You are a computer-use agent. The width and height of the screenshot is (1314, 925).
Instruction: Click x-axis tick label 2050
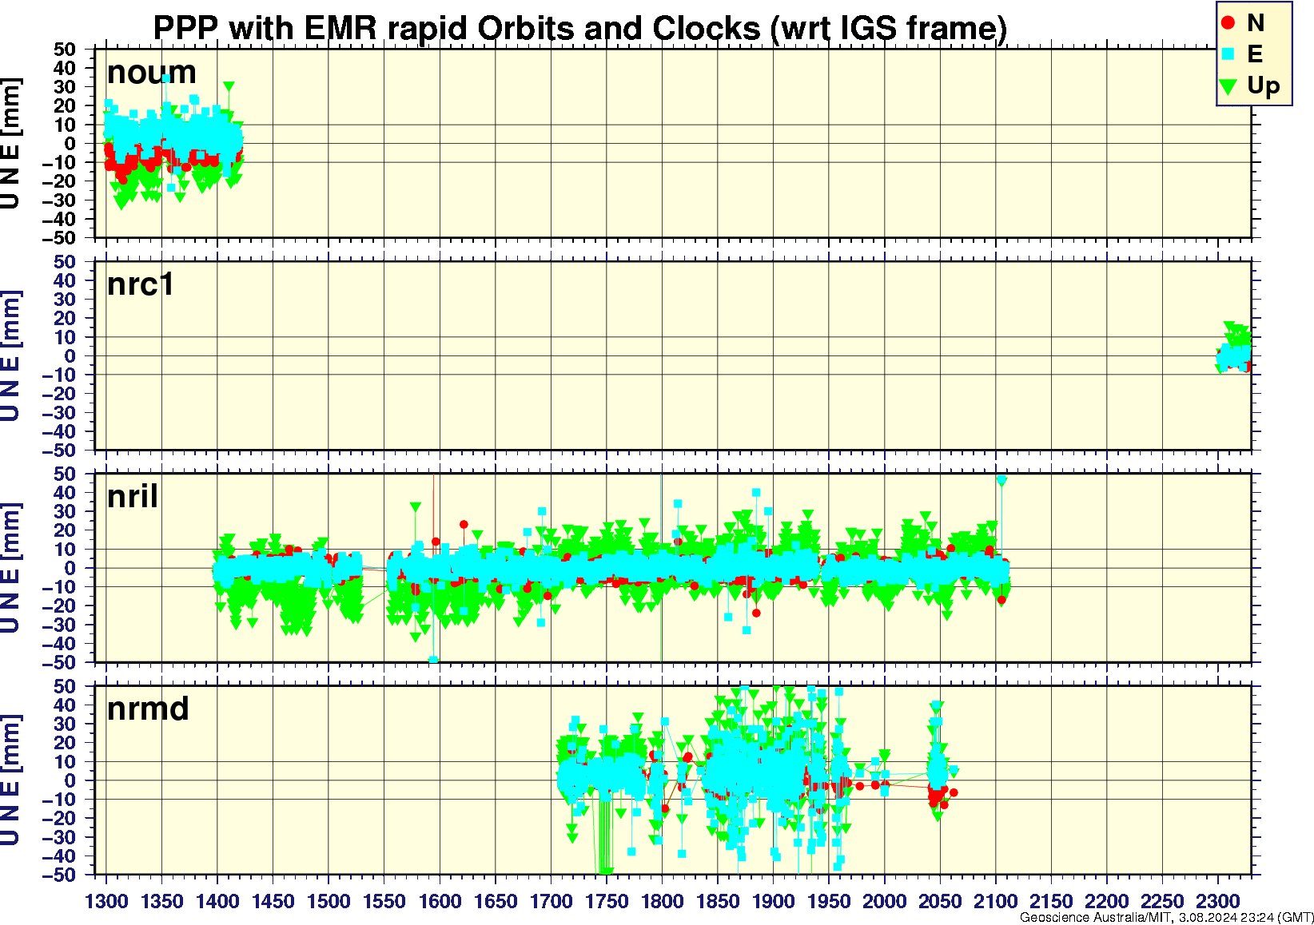[x=940, y=901]
